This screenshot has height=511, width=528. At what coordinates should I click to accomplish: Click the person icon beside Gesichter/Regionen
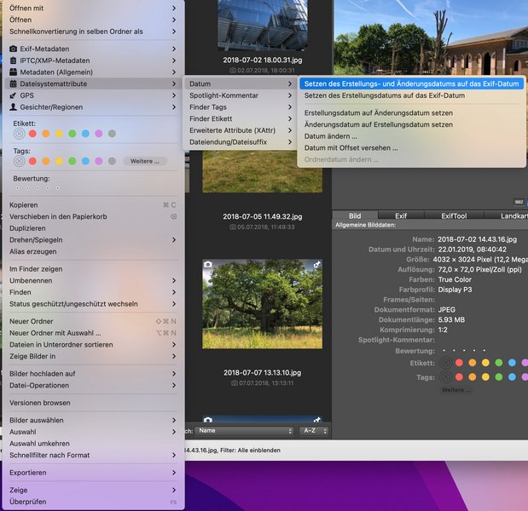[13, 107]
